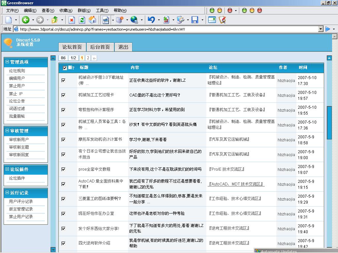This screenshot has width=338, height=253.
Task: Click the orange circle in last top group
Action: [x=252, y=10]
